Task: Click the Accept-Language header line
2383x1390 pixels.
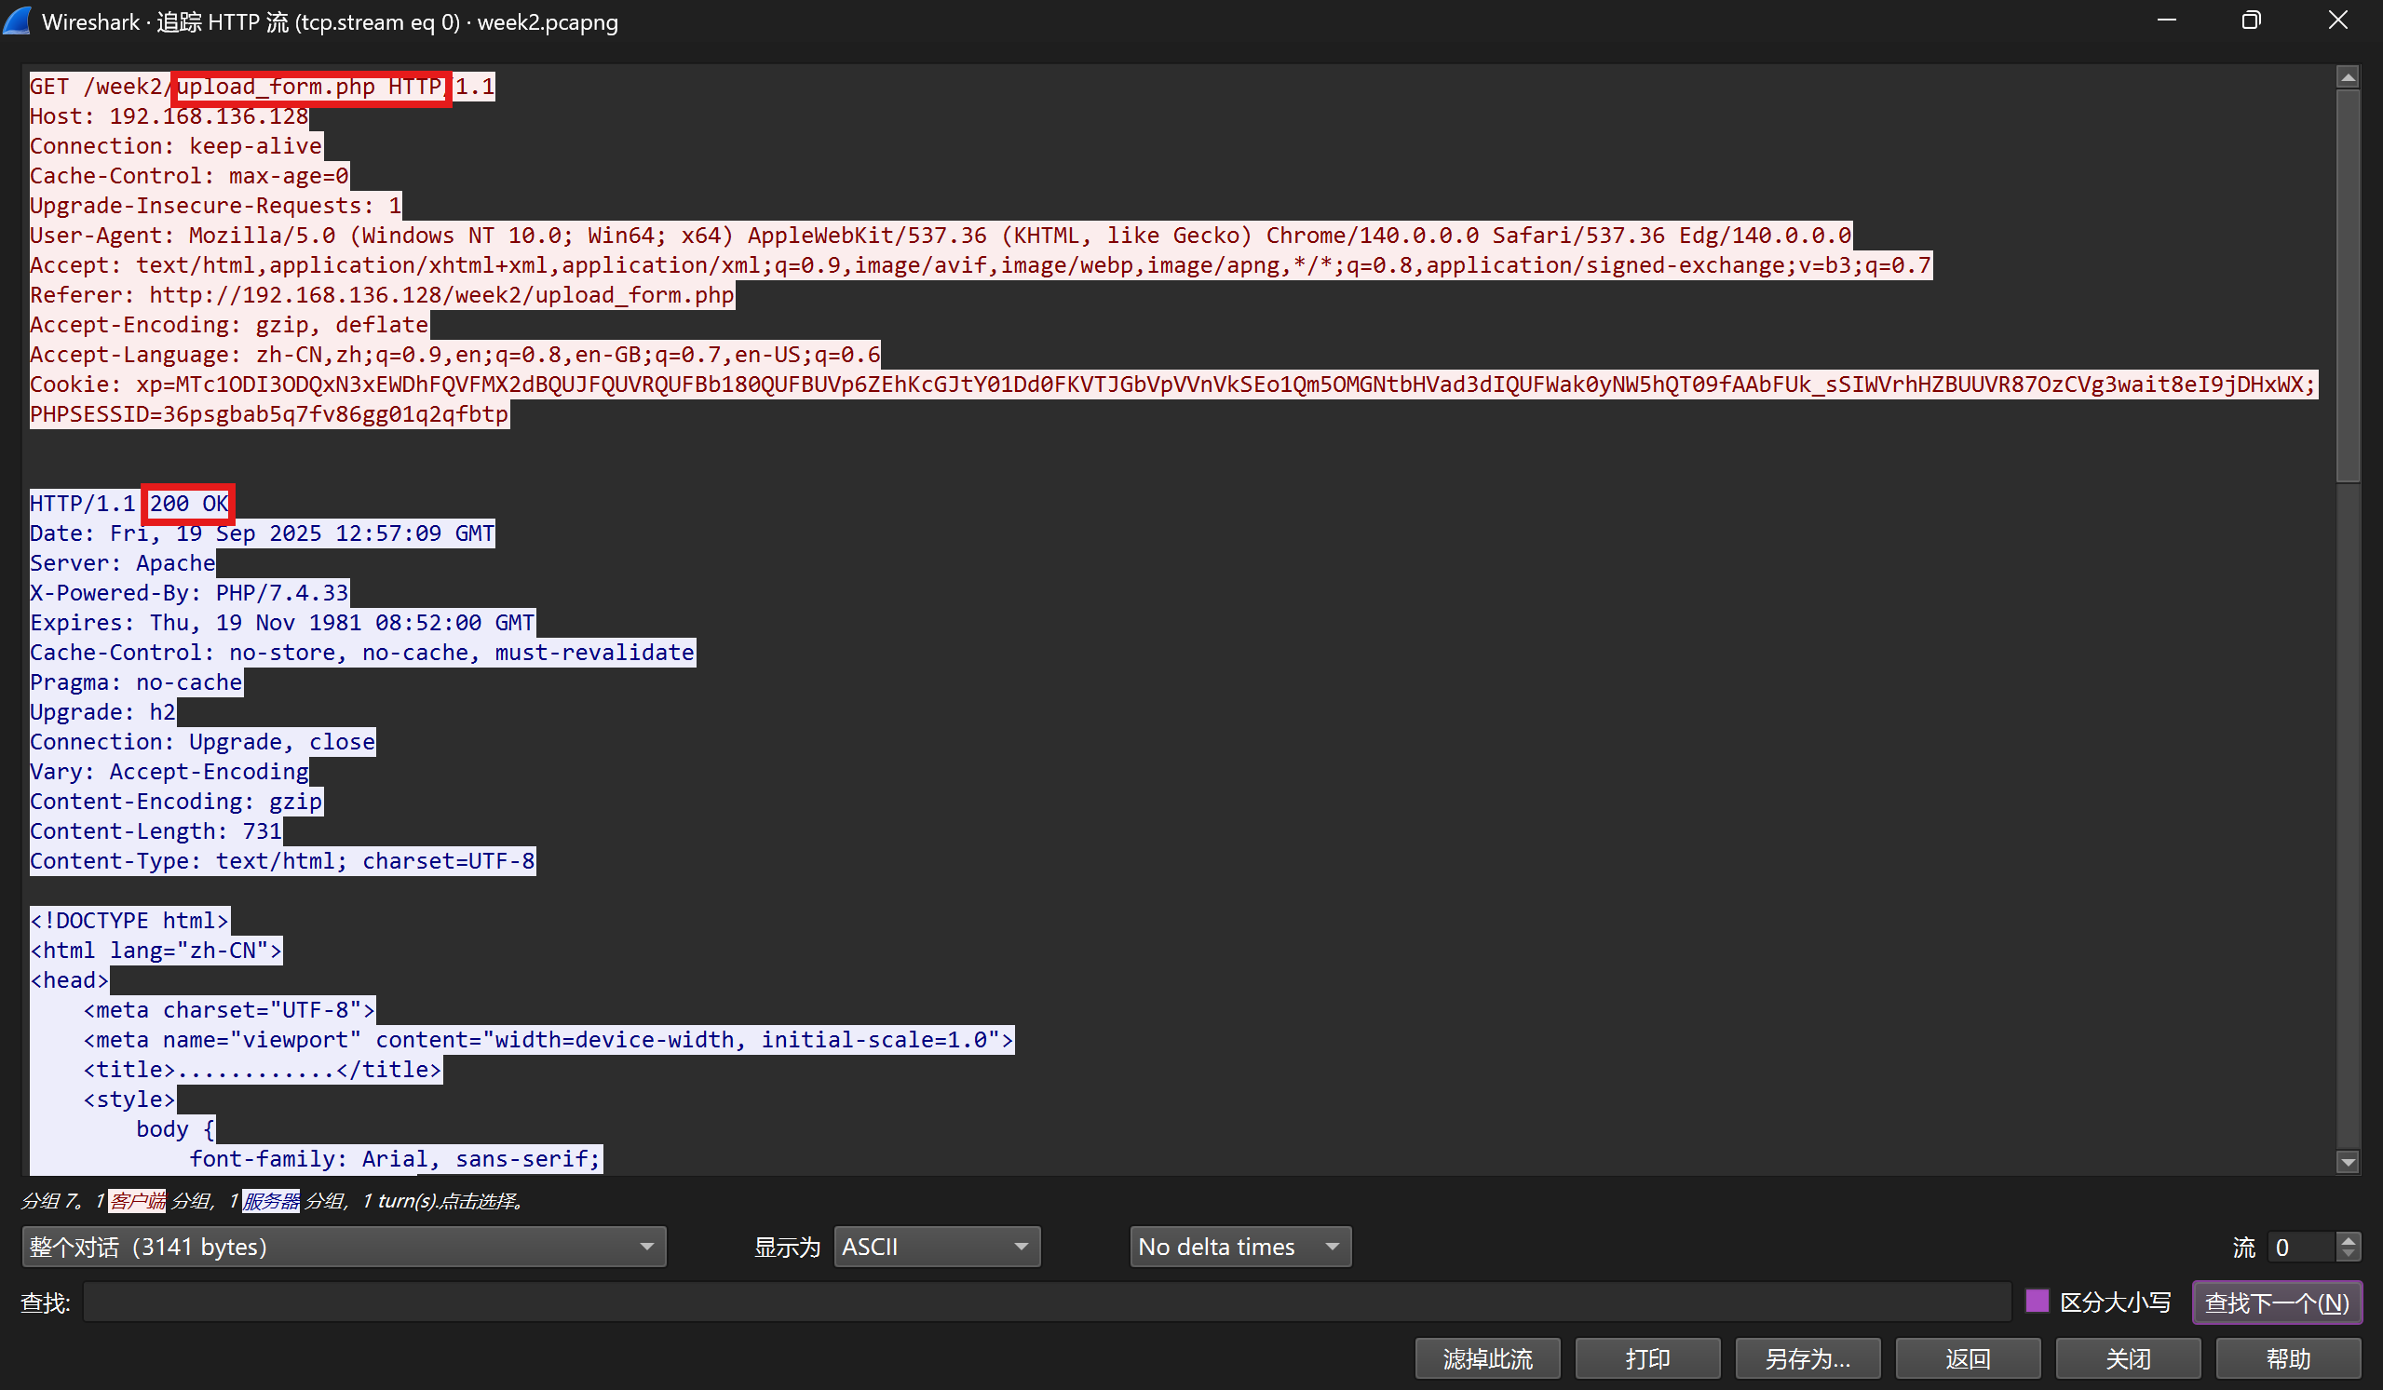Action: click(454, 355)
